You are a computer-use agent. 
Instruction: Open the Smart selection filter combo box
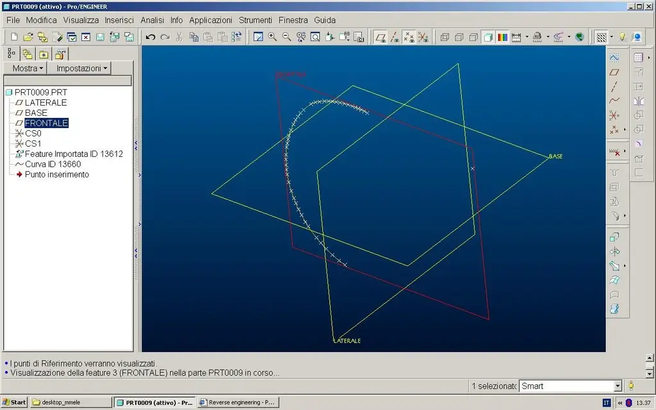[570, 386]
